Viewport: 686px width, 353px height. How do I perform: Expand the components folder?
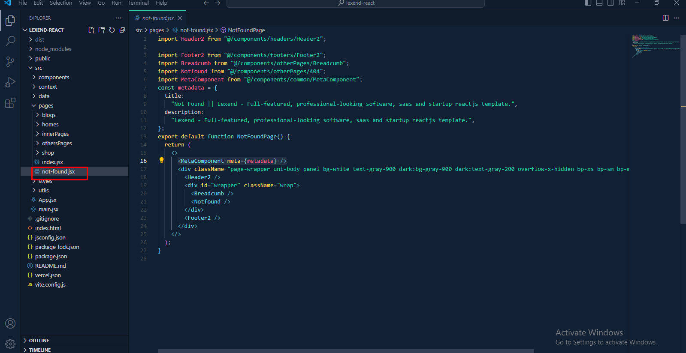click(54, 78)
